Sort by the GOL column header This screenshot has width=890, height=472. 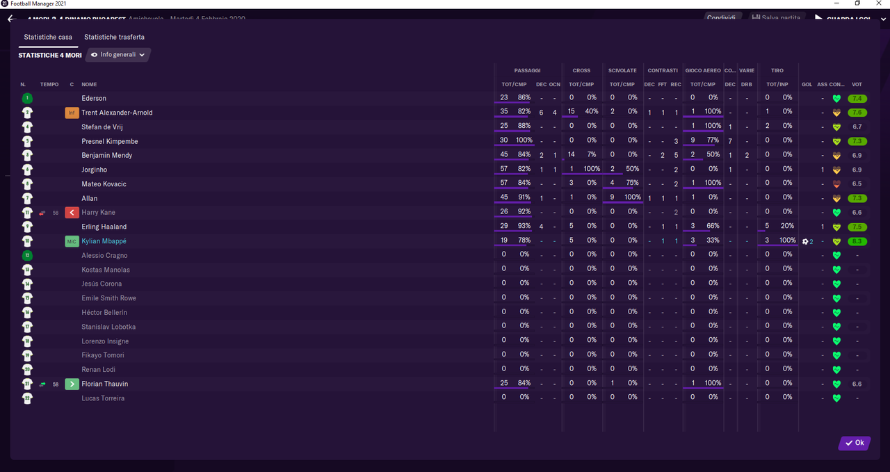pos(807,84)
